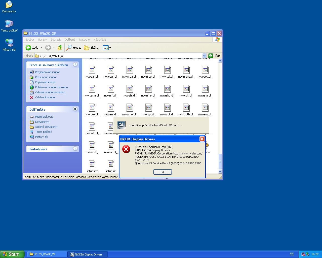Open the Views dropdown button
This screenshot has height=258, width=322.
pos(107,48)
